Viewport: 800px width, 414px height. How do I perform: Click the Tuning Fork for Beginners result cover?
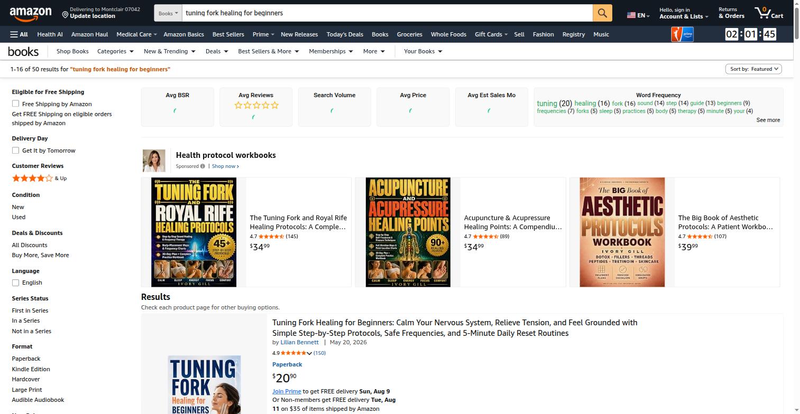click(204, 384)
